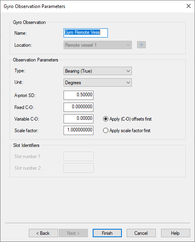Focus the Name text field
195x242 pixels.
pos(86,33)
